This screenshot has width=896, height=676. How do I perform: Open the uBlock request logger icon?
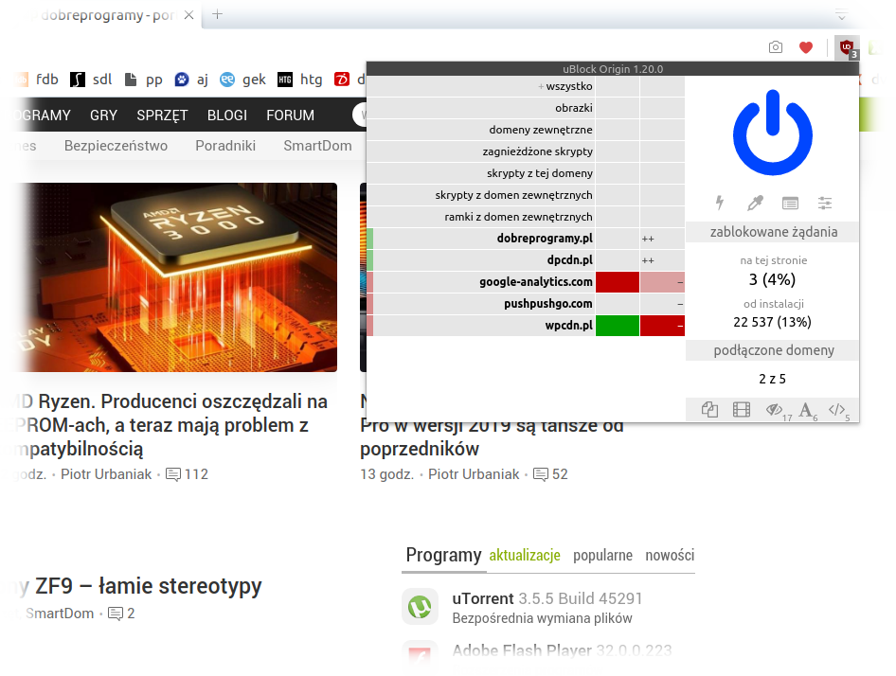[x=790, y=203]
